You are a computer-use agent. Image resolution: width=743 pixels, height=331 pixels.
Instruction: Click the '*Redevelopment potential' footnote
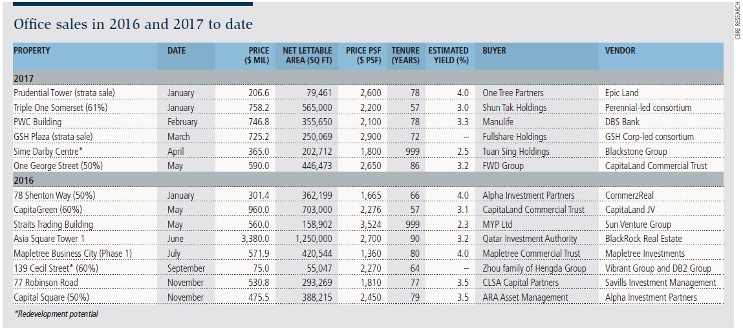click(x=56, y=314)
